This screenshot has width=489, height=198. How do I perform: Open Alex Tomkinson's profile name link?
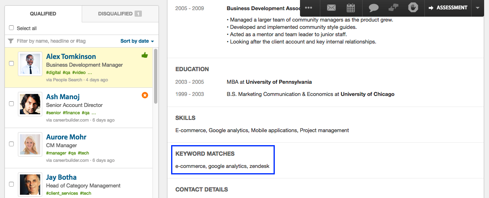[71, 56]
